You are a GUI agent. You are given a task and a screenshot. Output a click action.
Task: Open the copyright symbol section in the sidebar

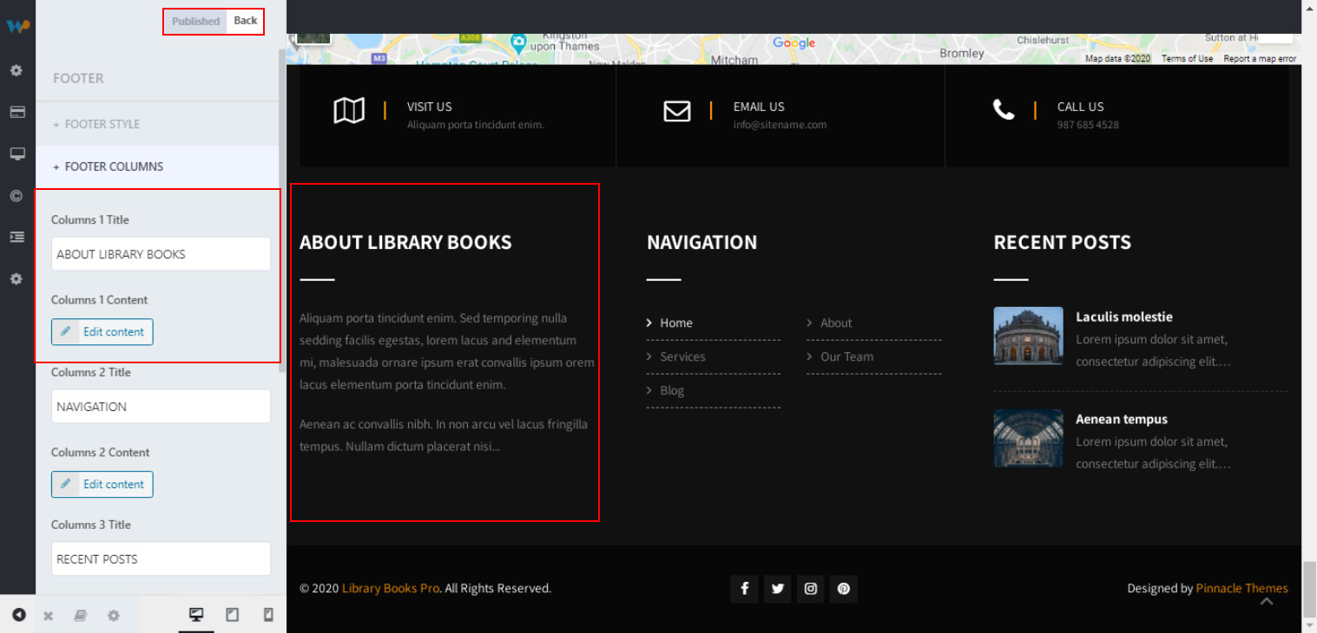click(x=16, y=196)
